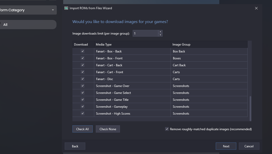Click the LaunchBox wizard icon in title bar
This screenshot has width=272, height=154.
click(66, 8)
